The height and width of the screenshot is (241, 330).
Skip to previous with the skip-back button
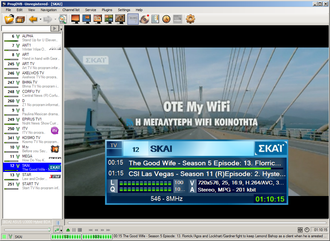click(90, 230)
